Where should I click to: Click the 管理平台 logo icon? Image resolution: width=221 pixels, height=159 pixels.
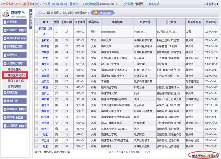click(6, 14)
